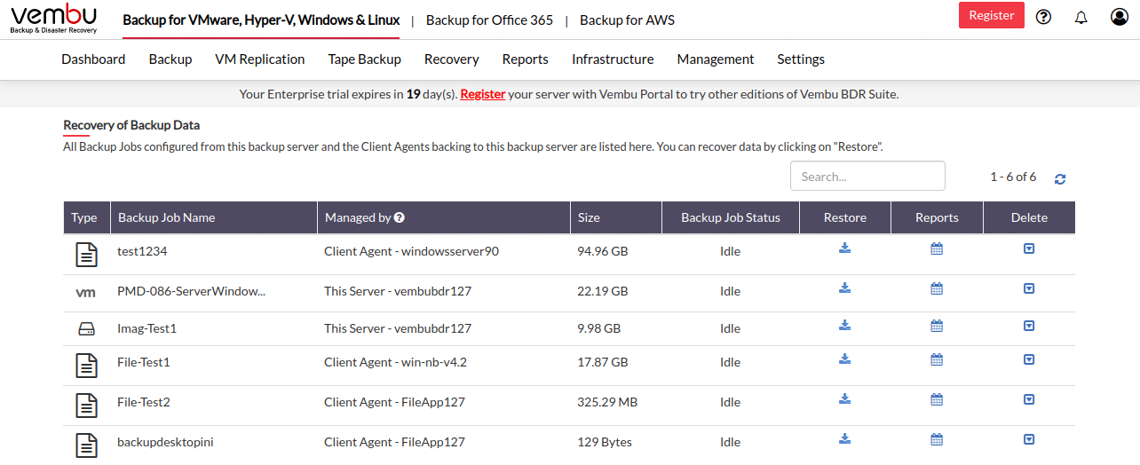Switch to Backup for AWS tab

tap(627, 20)
